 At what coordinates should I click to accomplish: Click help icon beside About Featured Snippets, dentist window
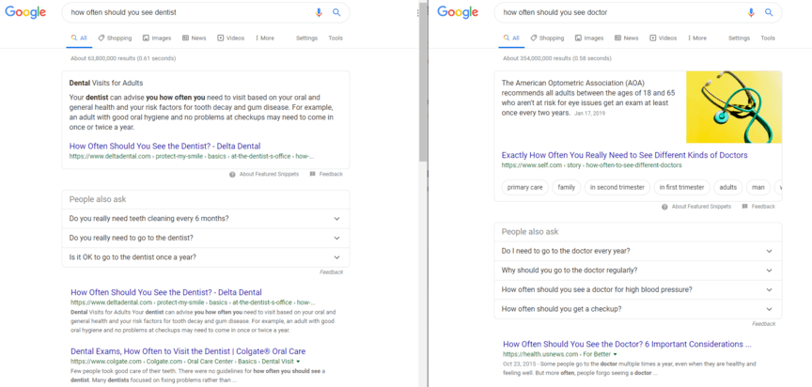(x=232, y=175)
